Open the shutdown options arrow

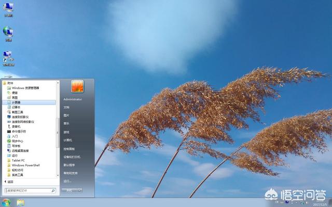coord(80,190)
